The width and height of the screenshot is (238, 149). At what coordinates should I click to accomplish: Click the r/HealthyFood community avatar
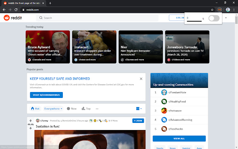coord(164,102)
